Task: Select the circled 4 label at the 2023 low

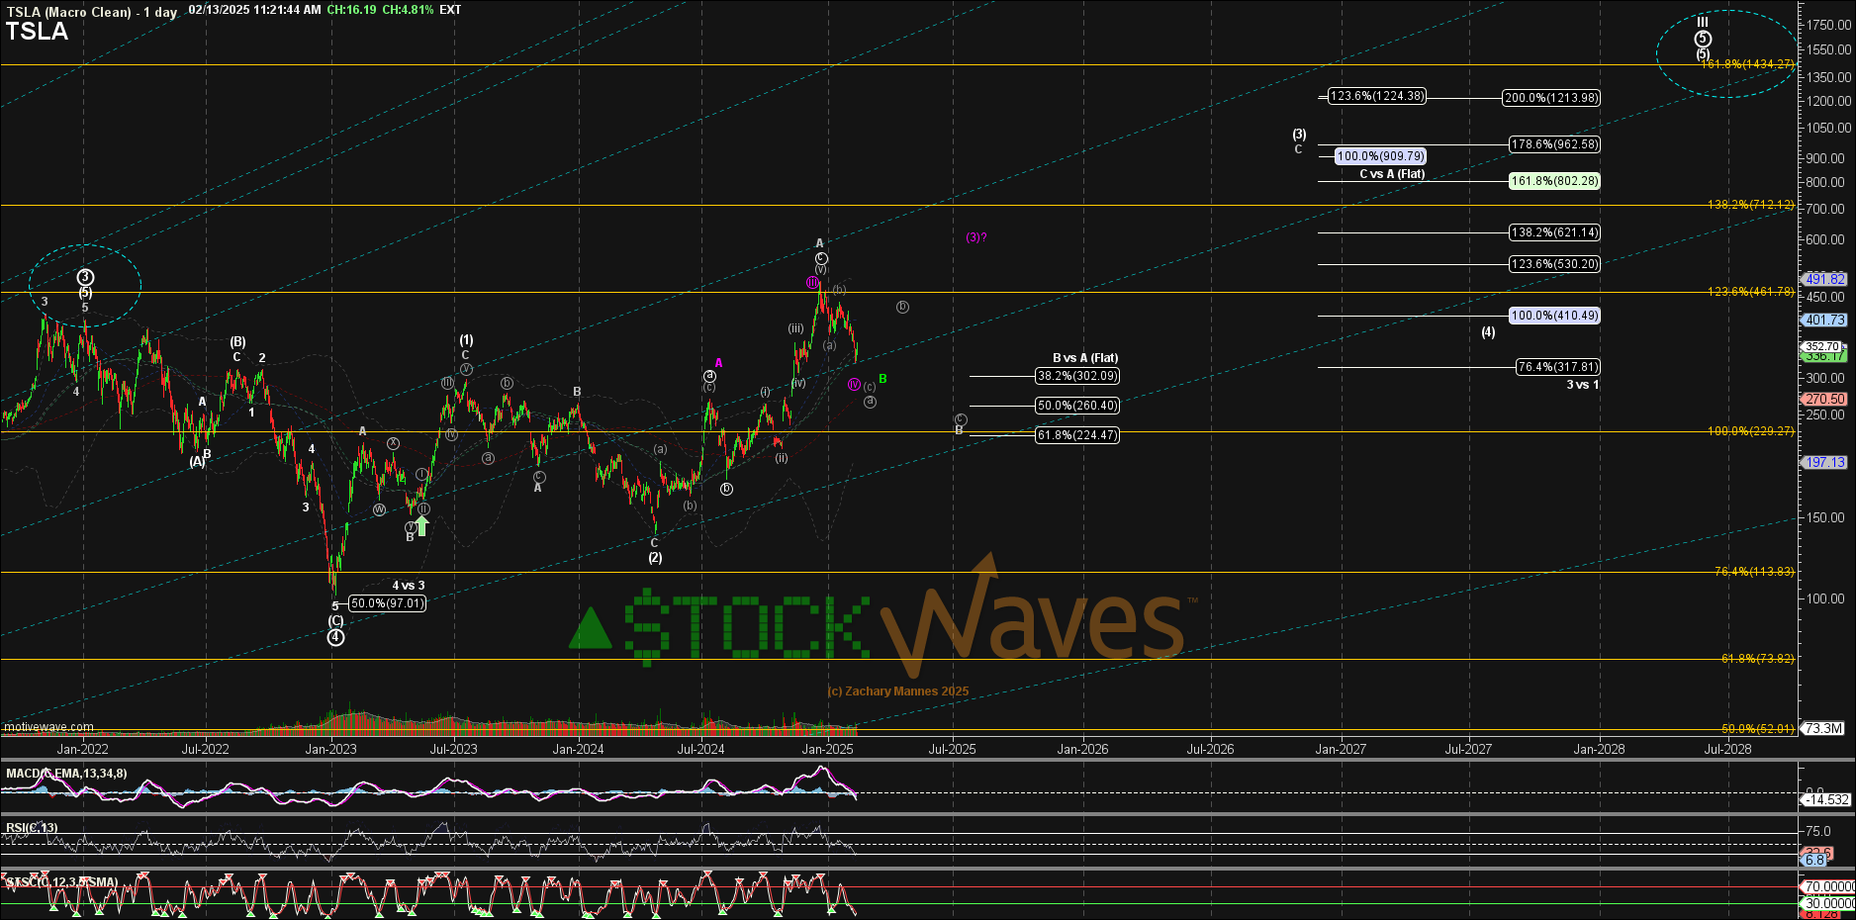Action: [336, 637]
